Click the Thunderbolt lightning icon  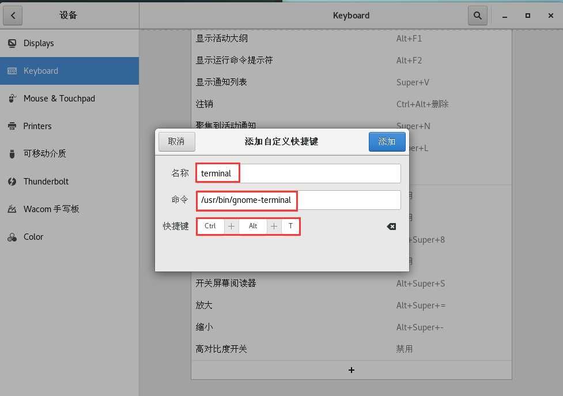click(12, 182)
